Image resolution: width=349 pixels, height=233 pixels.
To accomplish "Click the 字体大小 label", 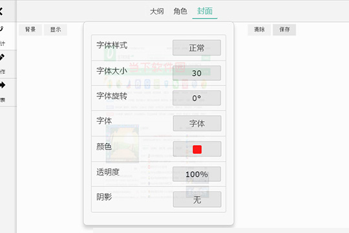I will (112, 71).
